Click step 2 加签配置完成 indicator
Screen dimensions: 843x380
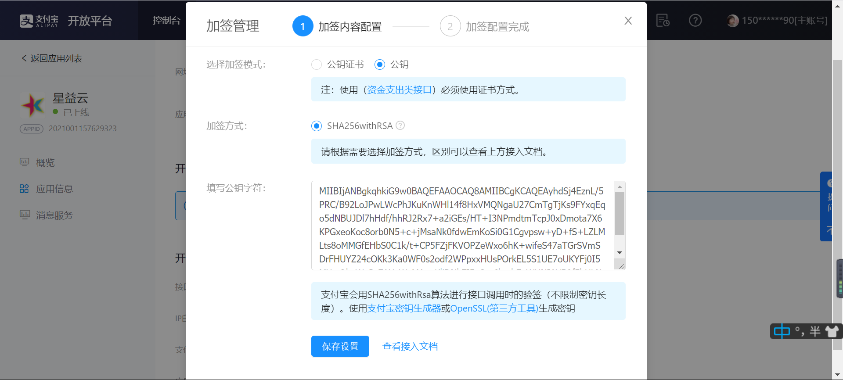click(484, 26)
